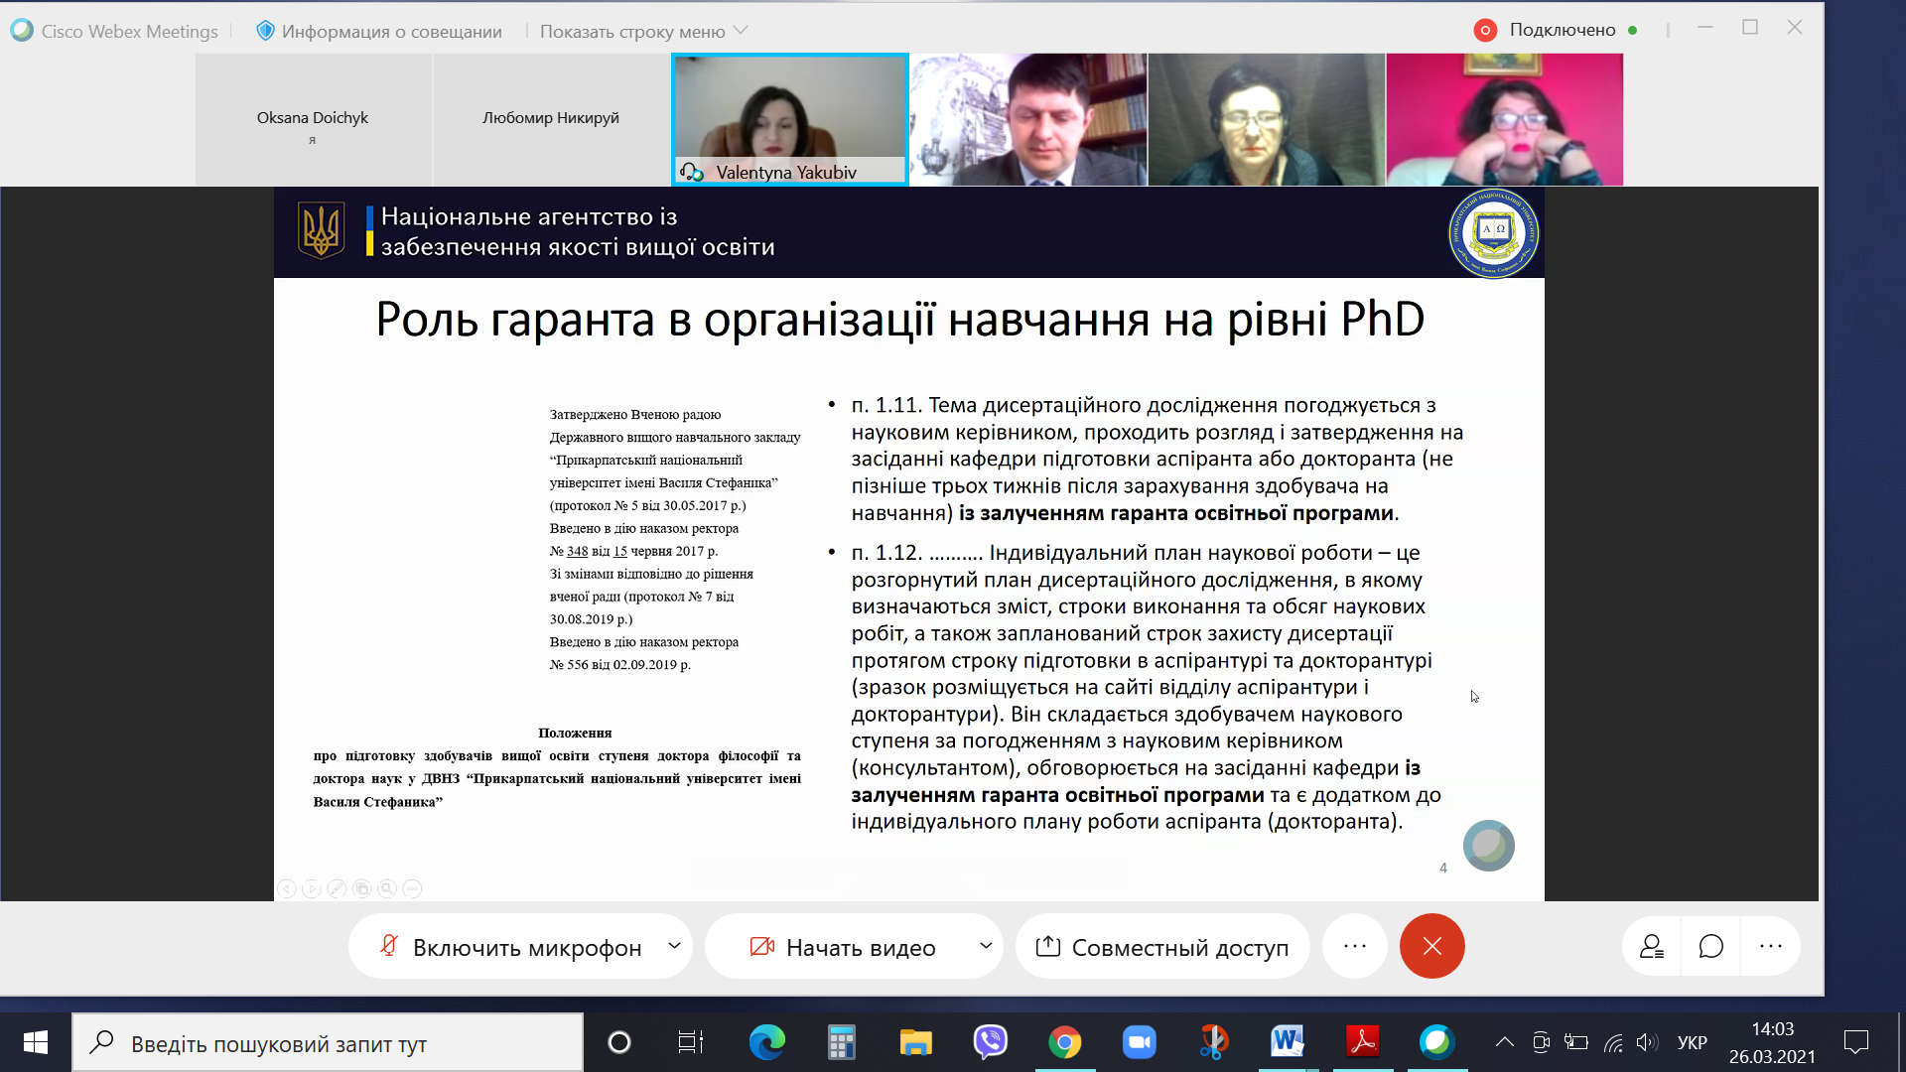Image resolution: width=1906 pixels, height=1072 pixels.
Task: Click the floating Webex ball icon on slide
Action: point(1488,846)
